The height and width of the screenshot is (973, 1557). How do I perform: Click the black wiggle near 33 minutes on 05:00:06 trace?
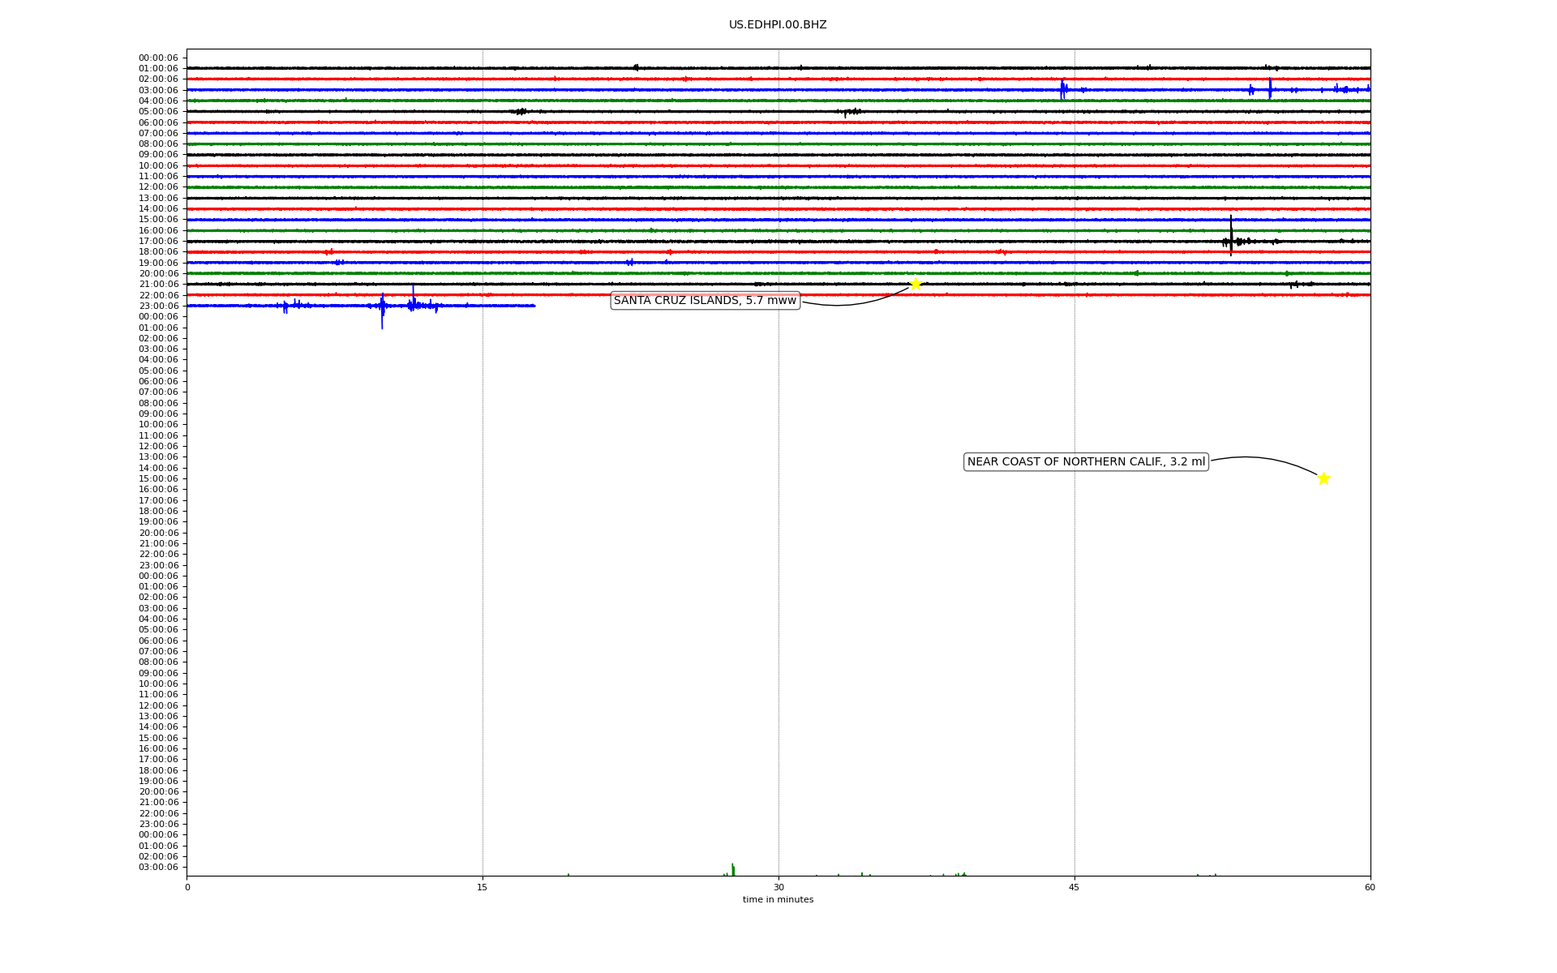point(849,112)
